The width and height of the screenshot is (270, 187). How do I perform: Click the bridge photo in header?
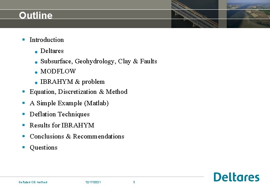click(x=195, y=14)
